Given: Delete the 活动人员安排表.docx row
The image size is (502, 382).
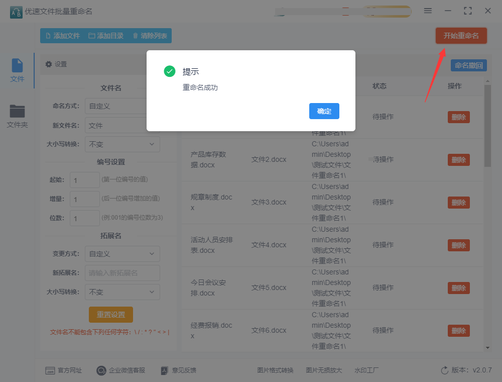Looking at the screenshot, I should 458,245.
